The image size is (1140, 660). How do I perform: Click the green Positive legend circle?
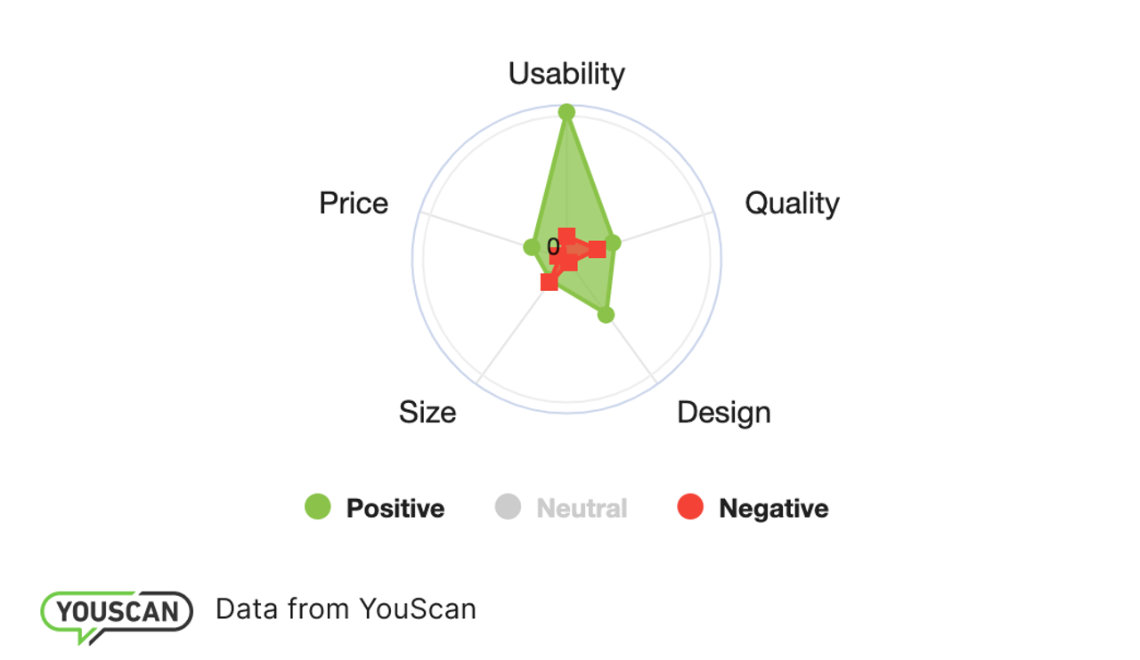[318, 507]
